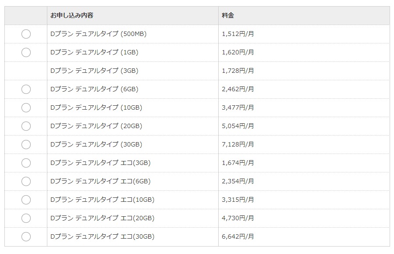Select radio for Dプラン デュアルタイプ (6GB)
Image resolution: width=394 pixels, height=254 pixels.
[26, 89]
